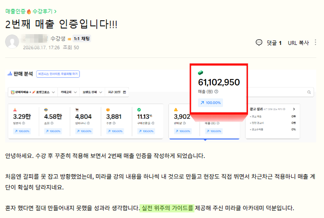Open the 매출인증 수강후기 board link
The image size is (324, 218).
coord(31,11)
